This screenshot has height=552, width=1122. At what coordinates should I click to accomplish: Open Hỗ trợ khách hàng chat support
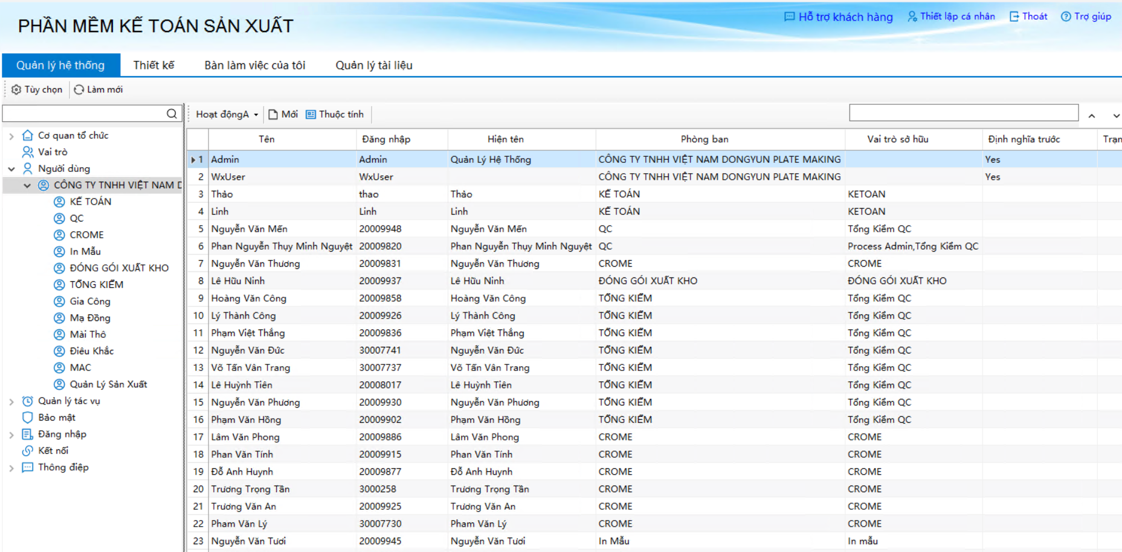(838, 17)
